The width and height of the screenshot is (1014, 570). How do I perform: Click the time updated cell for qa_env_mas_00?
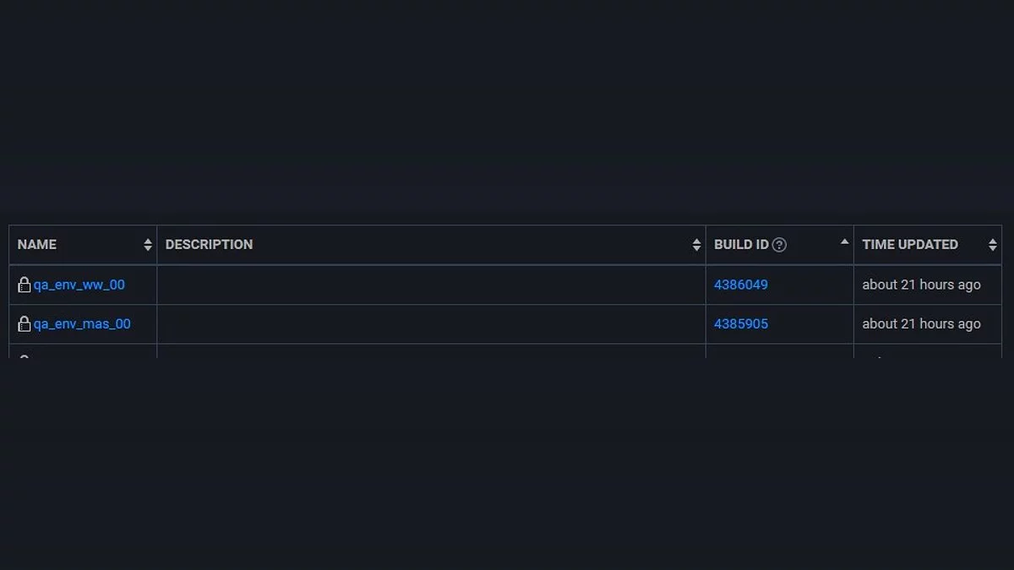pyautogui.click(x=921, y=324)
